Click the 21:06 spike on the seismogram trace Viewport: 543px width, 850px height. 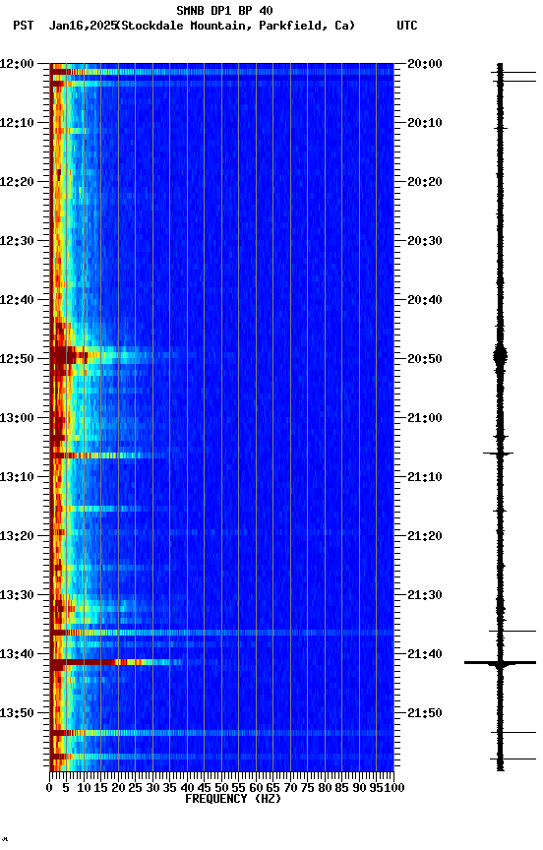click(499, 454)
